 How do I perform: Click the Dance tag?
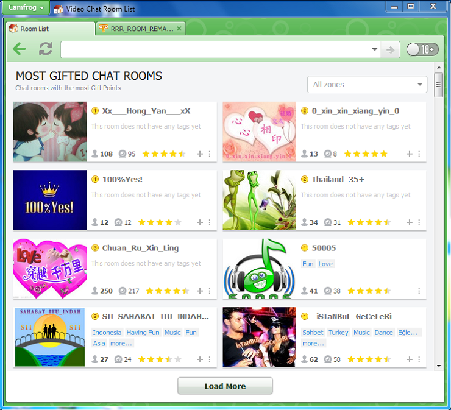pyautogui.click(x=383, y=333)
